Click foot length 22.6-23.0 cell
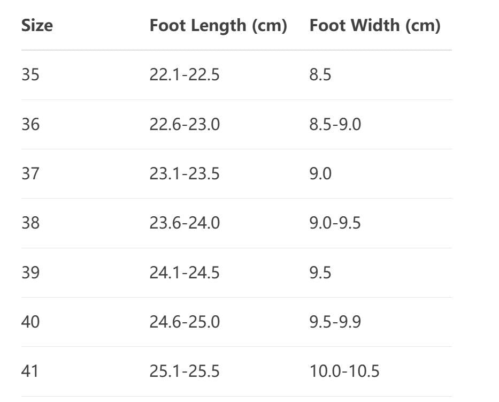 tap(185, 124)
